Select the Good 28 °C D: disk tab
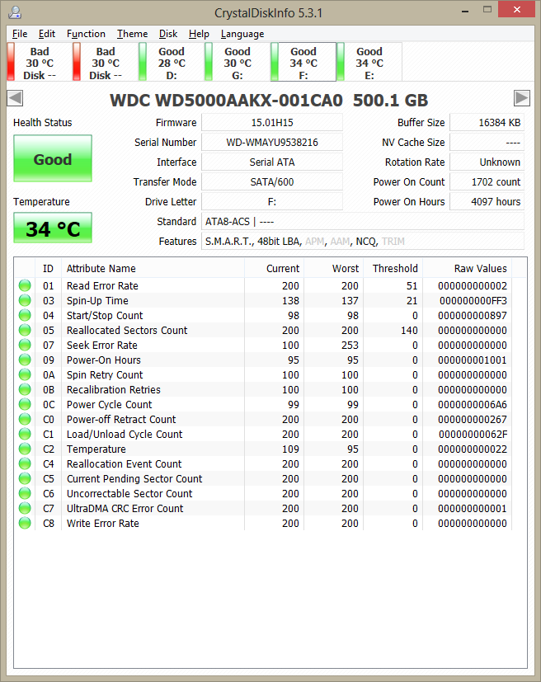Viewport: 541px width, 682px height. tap(172, 62)
